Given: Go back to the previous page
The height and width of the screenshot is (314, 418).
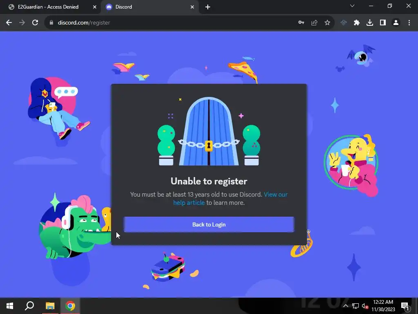Looking at the screenshot, I should pyautogui.click(x=9, y=23).
